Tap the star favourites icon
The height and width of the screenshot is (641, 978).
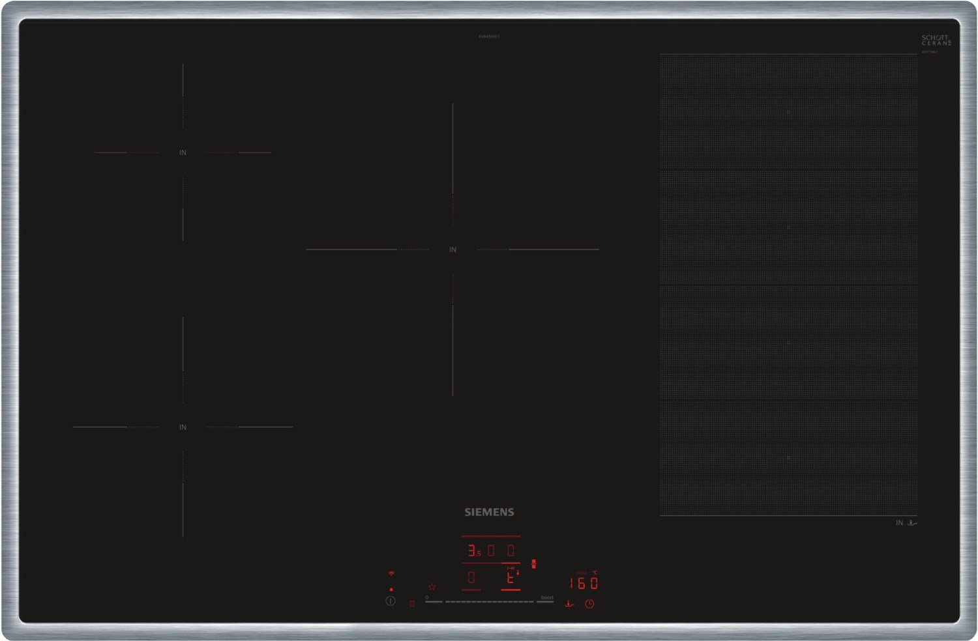[x=432, y=587]
